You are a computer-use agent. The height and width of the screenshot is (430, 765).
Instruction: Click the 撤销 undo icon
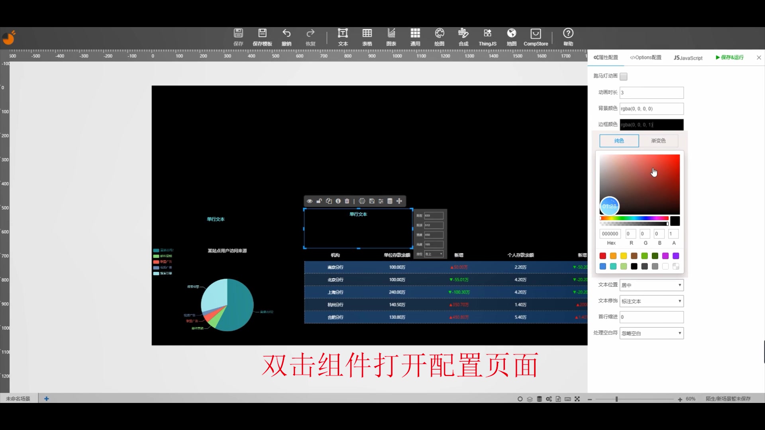(x=287, y=37)
